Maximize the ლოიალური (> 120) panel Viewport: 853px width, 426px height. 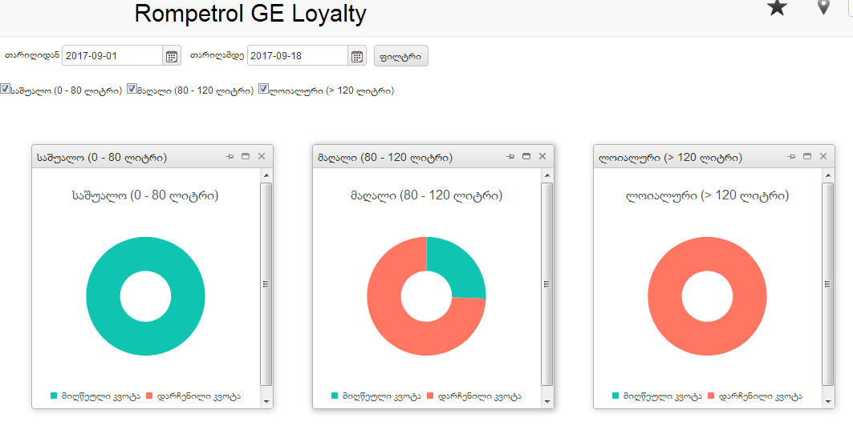click(x=807, y=156)
